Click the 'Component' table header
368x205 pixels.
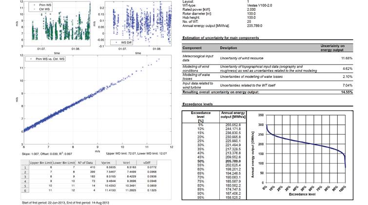coord(192,48)
